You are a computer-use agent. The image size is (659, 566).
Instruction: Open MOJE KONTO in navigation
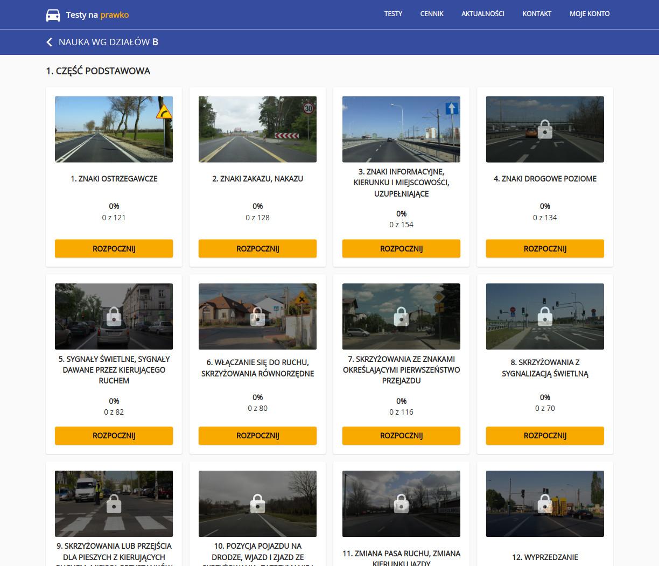pyautogui.click(x=590, y=14)
